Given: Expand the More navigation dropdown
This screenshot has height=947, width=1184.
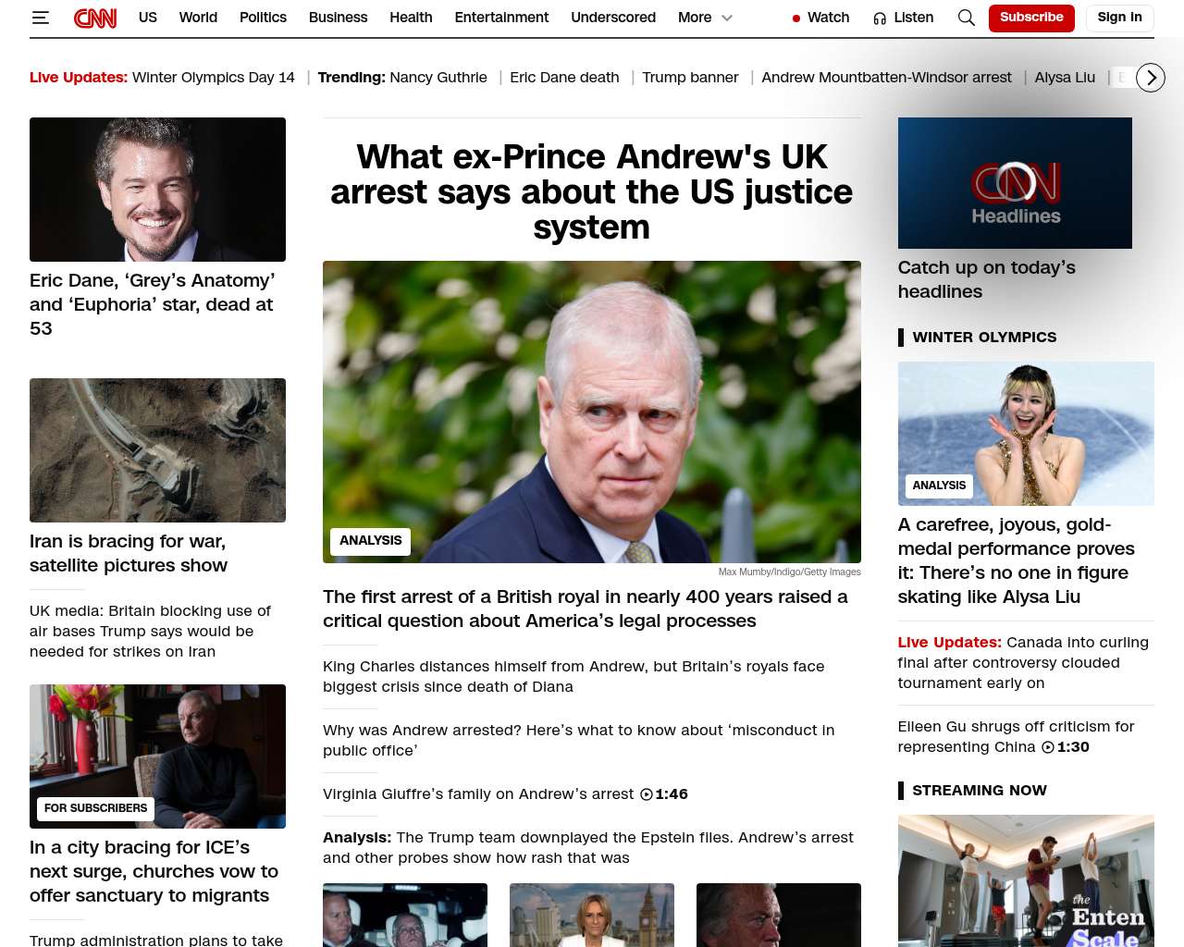Looking at the screenshot, I should pyautogui.click(x=705, y=18).
